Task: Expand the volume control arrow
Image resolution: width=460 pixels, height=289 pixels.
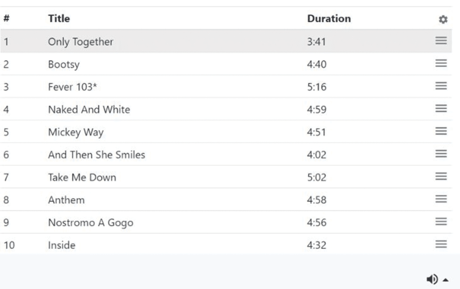Action: coord(446,280)
